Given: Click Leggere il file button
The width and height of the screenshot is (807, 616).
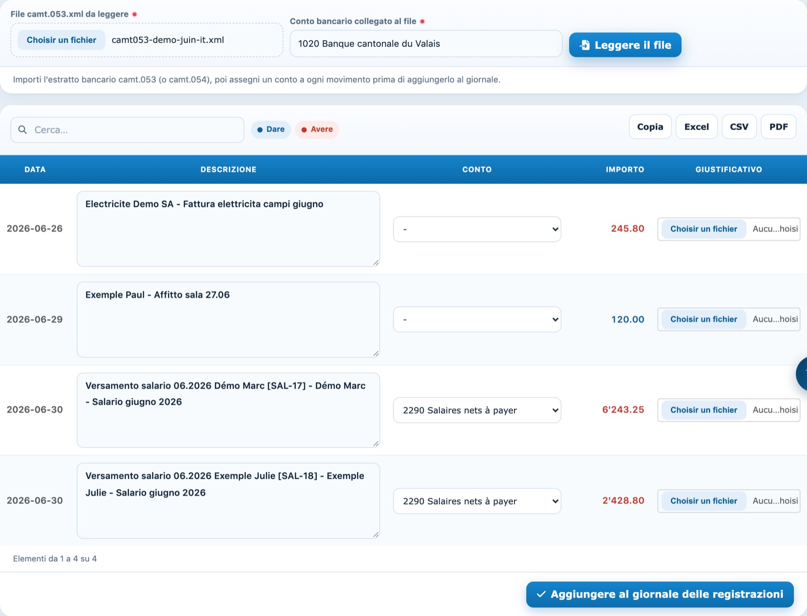Looking at the screenshot, I should click(625, 45).
